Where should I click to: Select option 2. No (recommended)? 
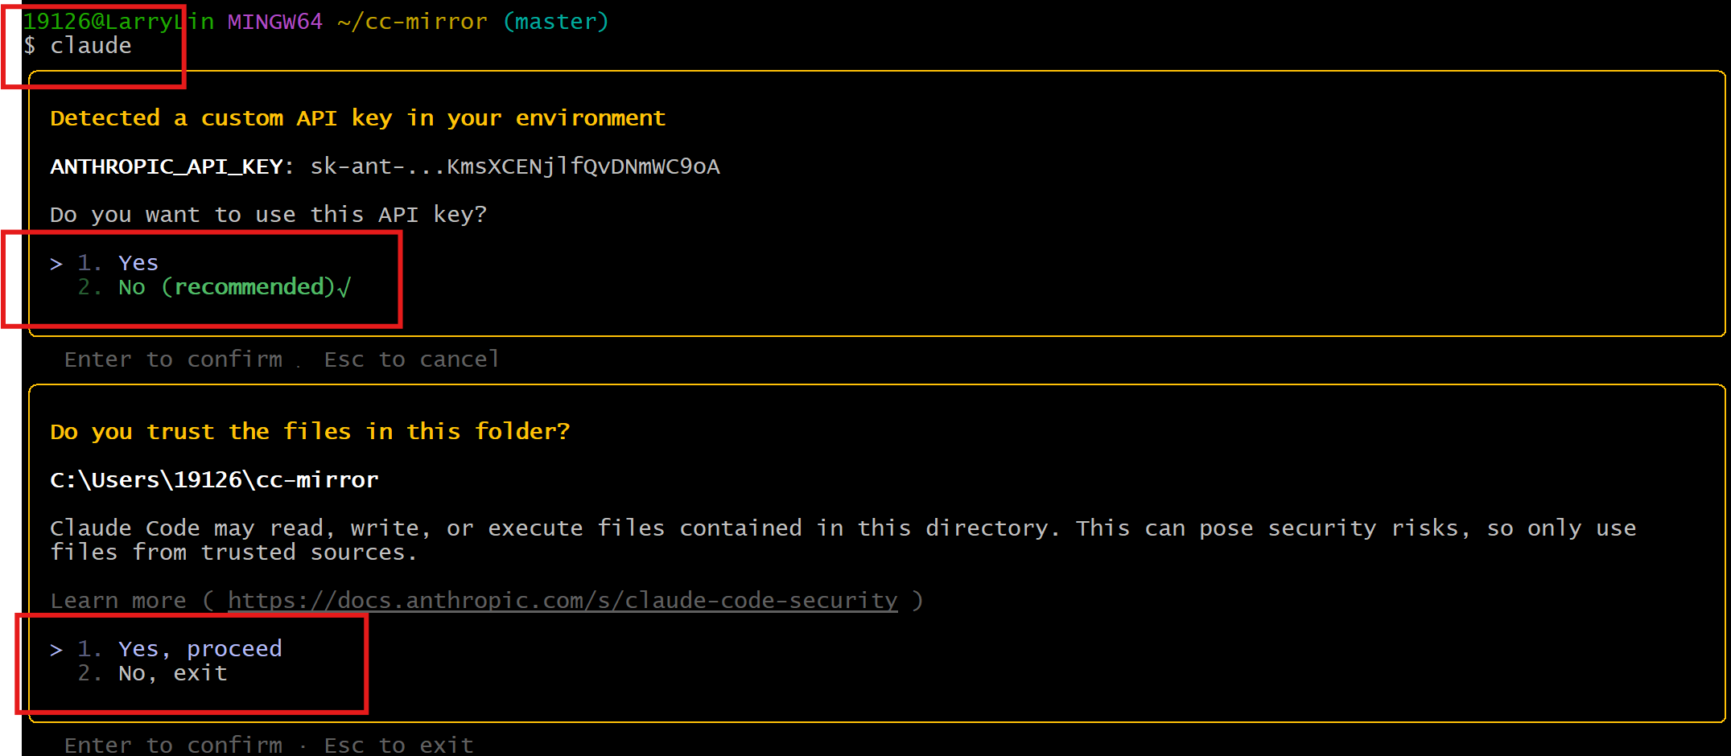click(x=214, y=287)
